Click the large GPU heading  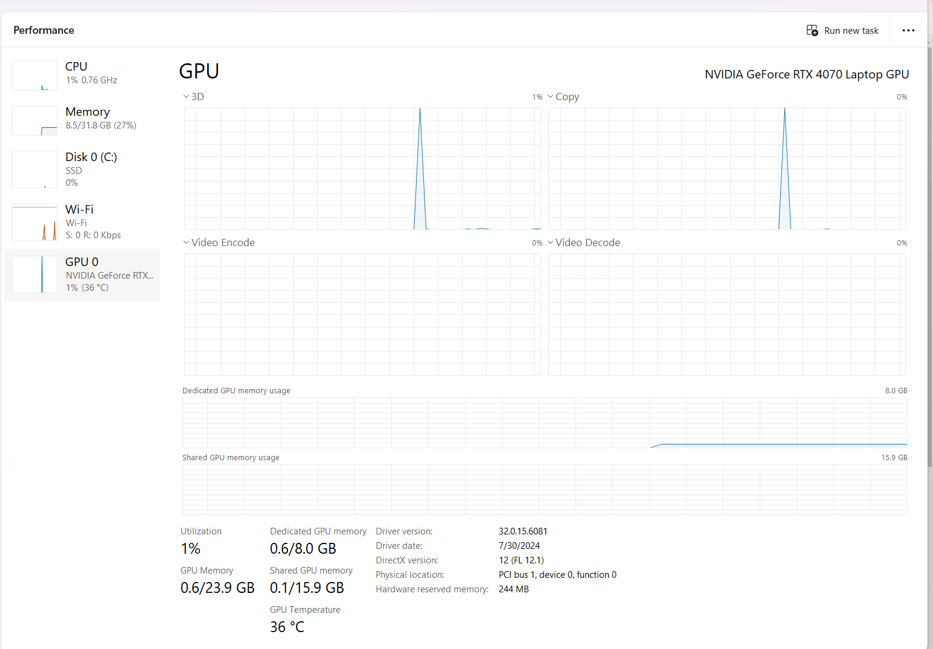tap(199, 71)
